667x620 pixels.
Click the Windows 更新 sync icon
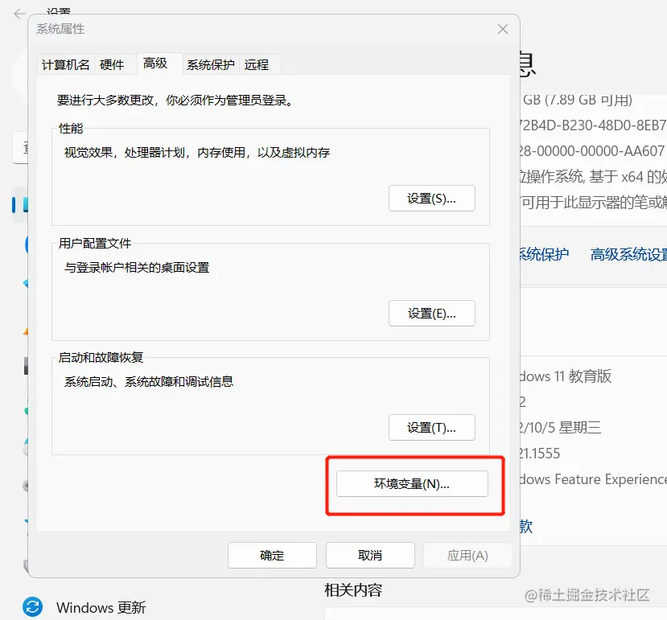pyautogui.click(x=33, y=607)
